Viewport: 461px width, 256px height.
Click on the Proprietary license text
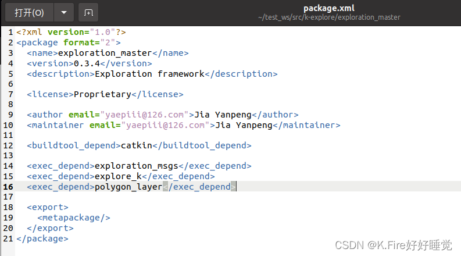pyautogui.click(x=102, y=94)
